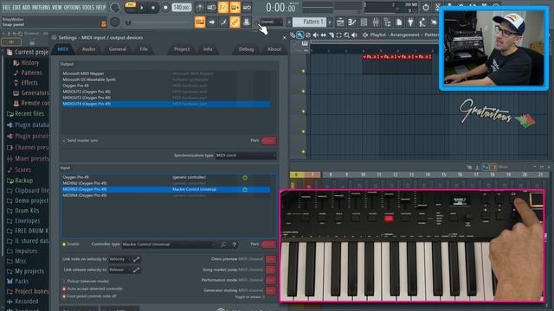Toggle the loop recording icon
554x311 pixels.
tap(247, 7)
